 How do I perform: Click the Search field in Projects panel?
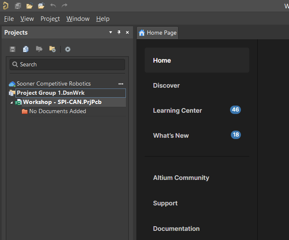pos(67,64)
